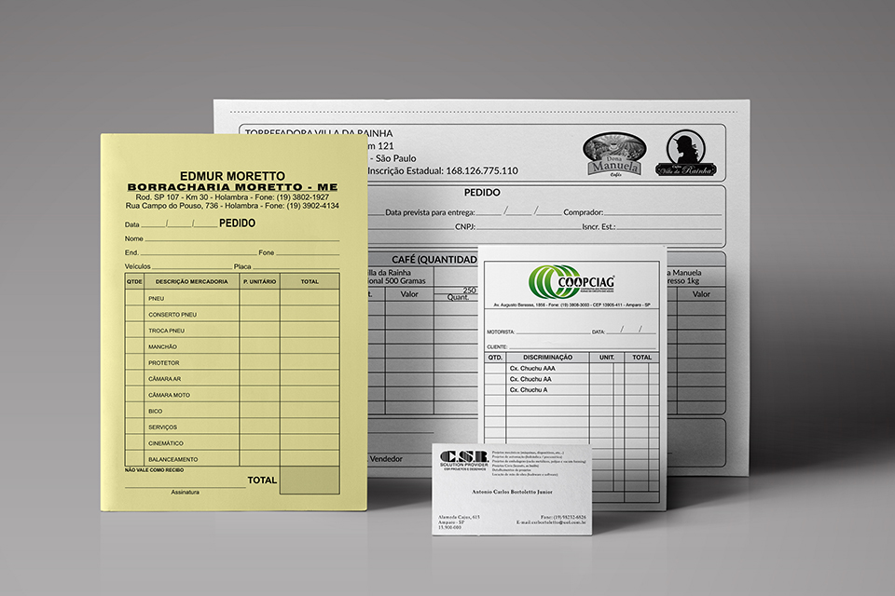This screenshot has width=895, height=596.
Task: Click the Cx. Chuchu A row
Action: click(x=571, y=390)
